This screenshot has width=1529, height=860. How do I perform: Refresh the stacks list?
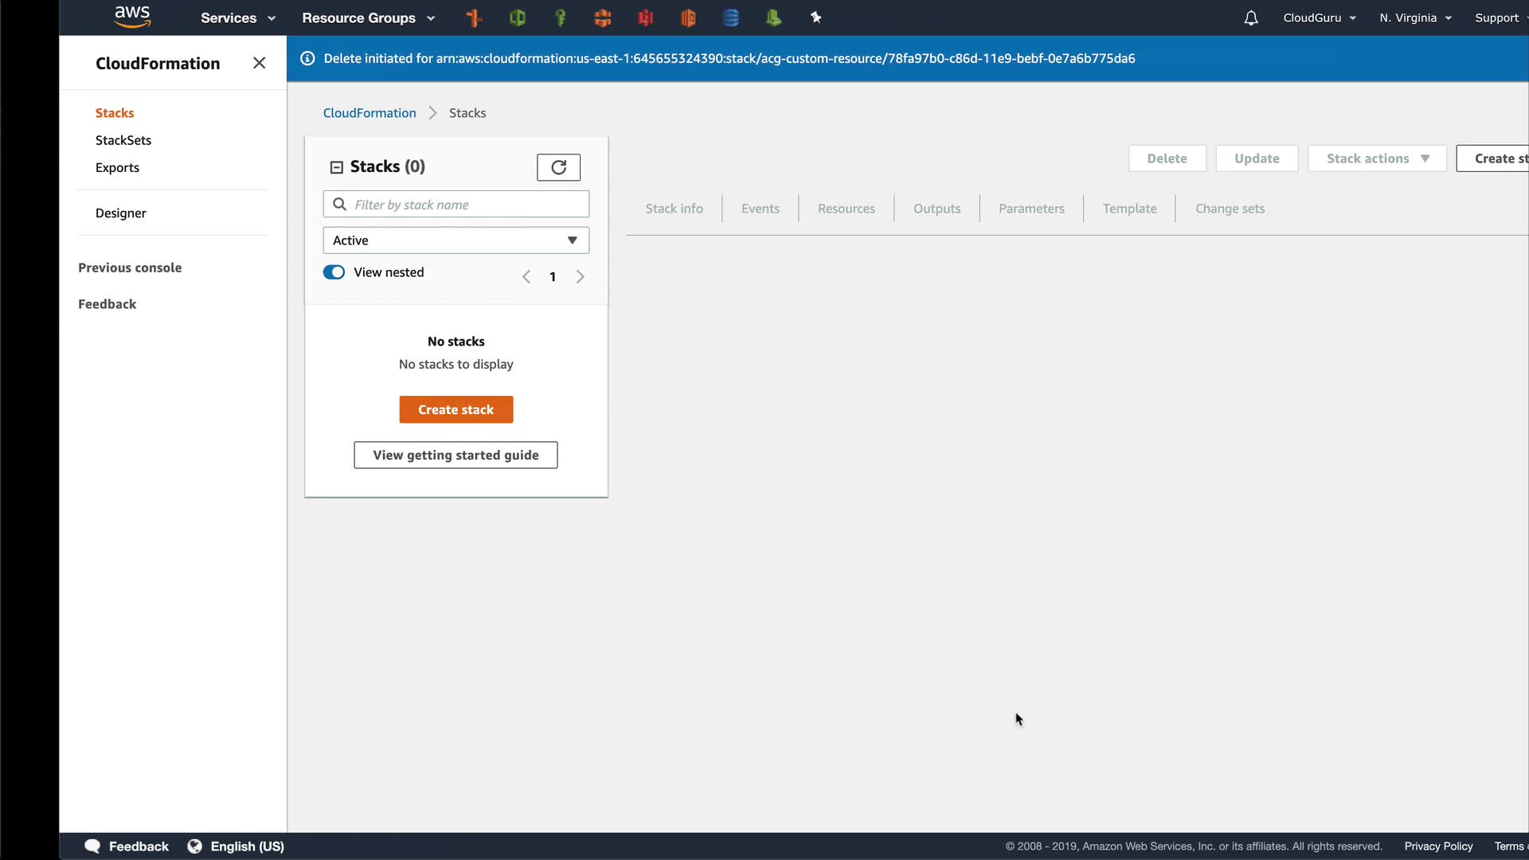point(558,167)
